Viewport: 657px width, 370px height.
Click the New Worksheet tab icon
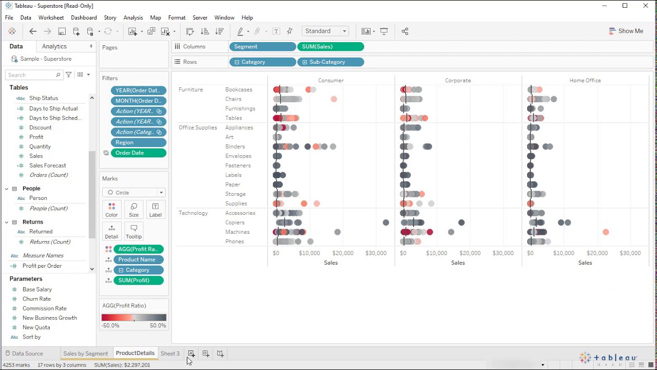(x=191, y=354)
